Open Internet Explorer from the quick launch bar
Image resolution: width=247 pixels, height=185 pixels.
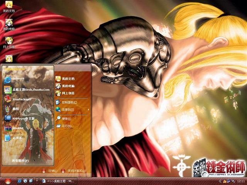[19, 181]
